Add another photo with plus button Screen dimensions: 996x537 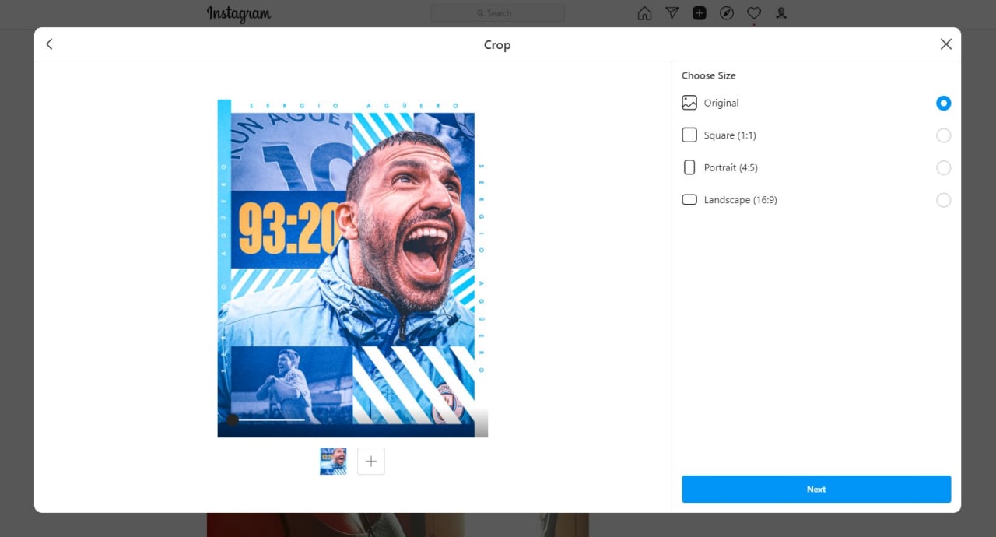pos(371,462)
